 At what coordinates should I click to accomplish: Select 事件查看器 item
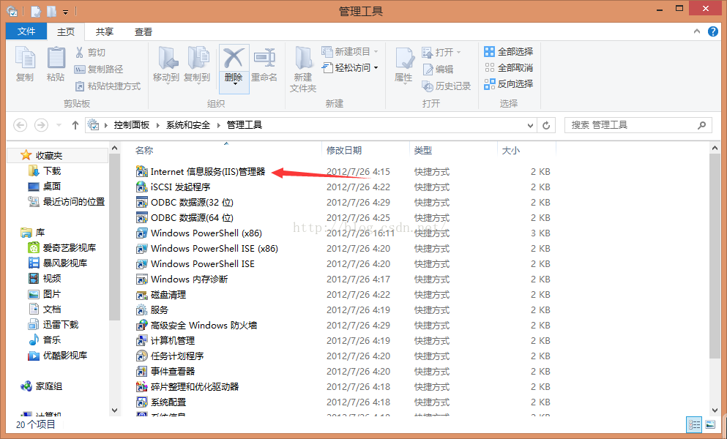(165, 371)
